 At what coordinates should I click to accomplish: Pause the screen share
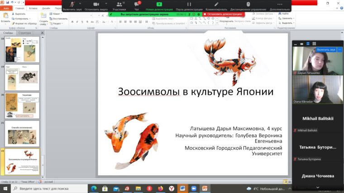(x=190, y=6)
